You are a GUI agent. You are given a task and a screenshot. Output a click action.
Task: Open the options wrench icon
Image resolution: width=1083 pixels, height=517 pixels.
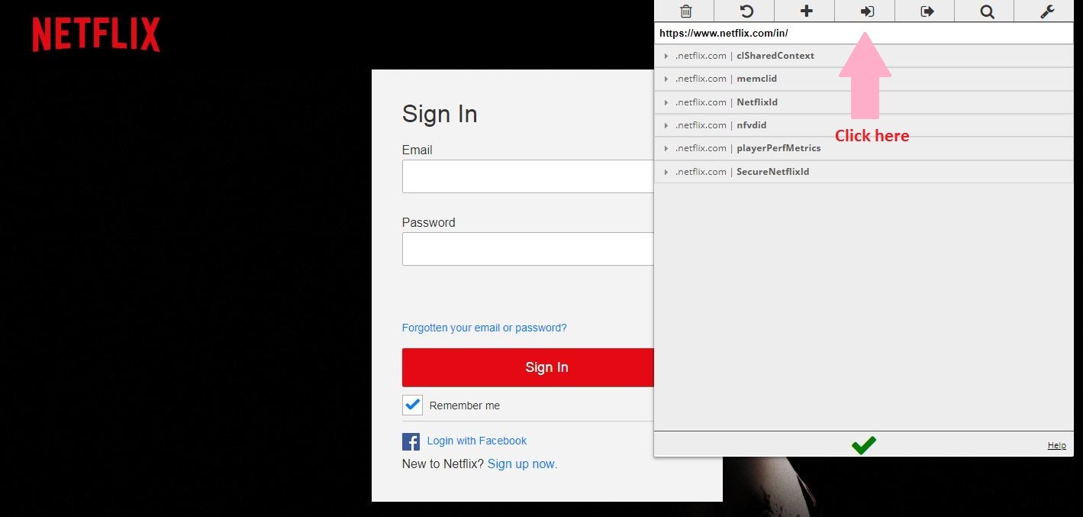tap(1047, 11)
